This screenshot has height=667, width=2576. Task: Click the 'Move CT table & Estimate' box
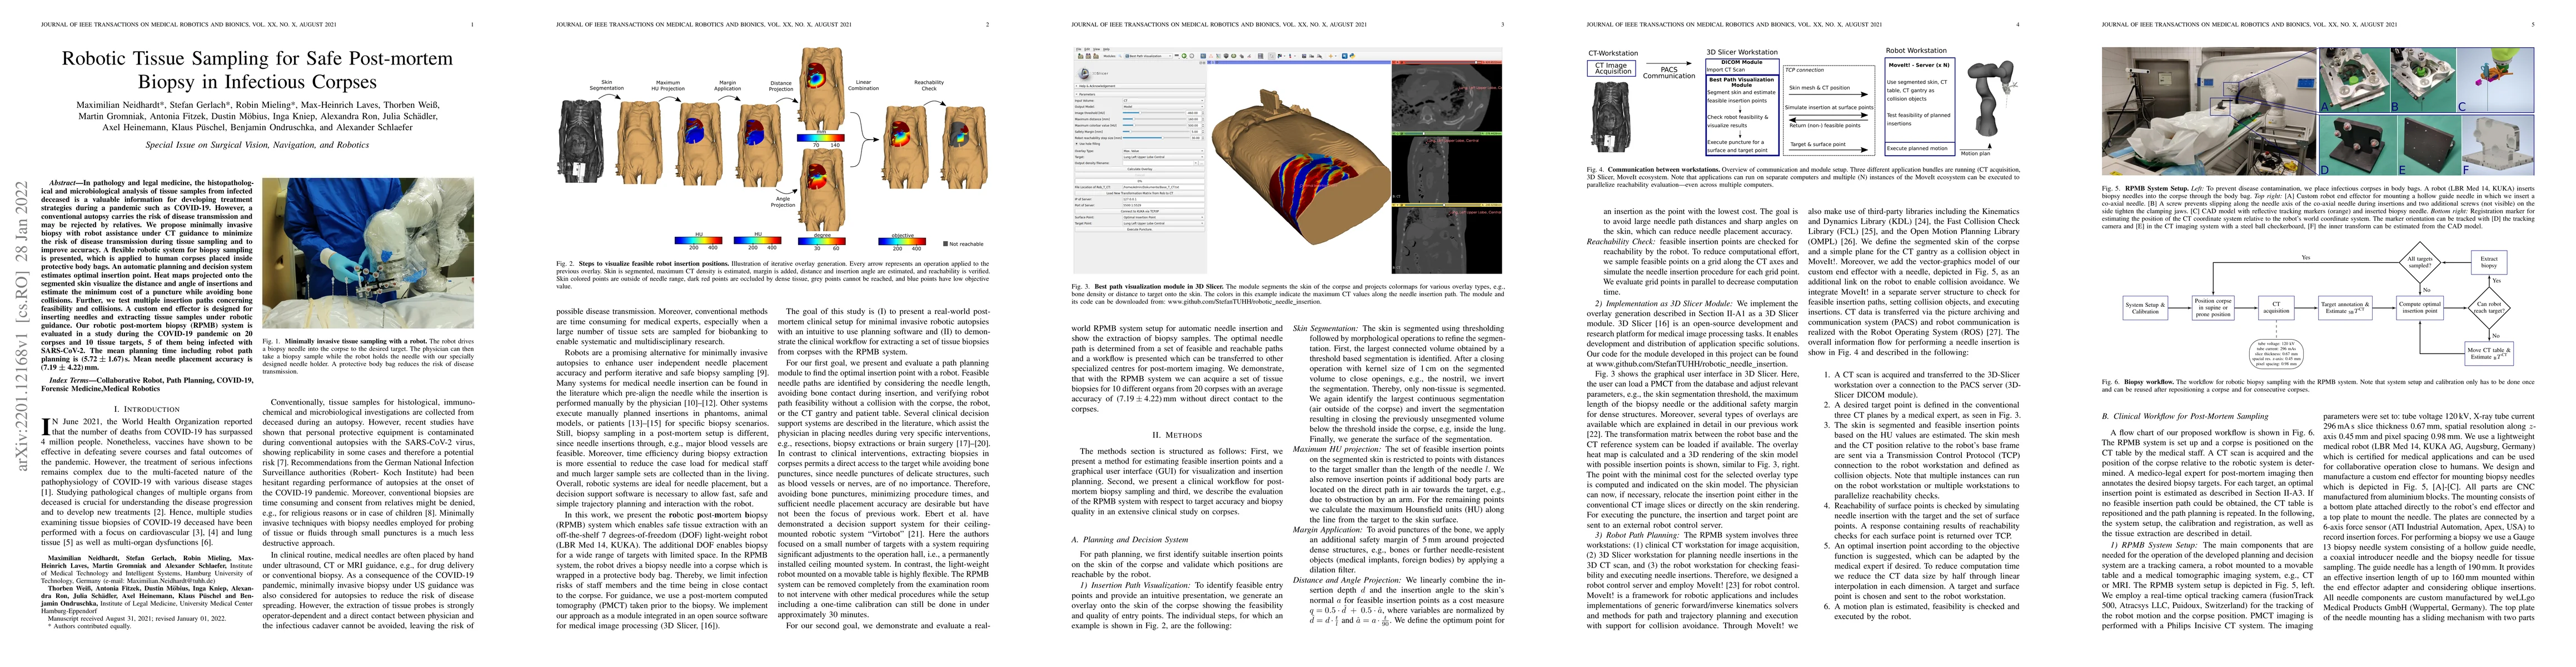pos(2489,354)
